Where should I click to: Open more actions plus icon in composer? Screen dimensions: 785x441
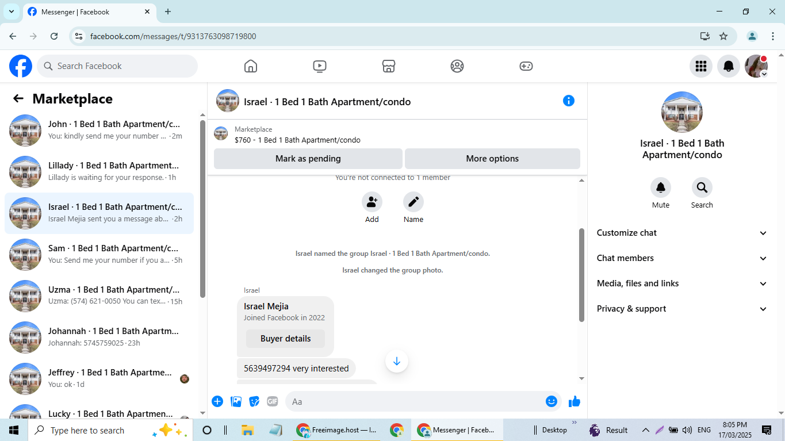pos(217,401)
